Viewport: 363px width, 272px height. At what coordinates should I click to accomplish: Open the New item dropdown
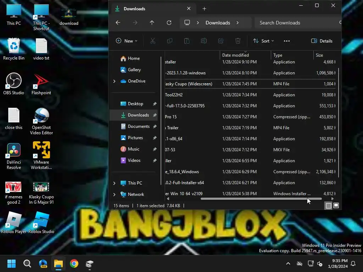click(x=127, y=41)
